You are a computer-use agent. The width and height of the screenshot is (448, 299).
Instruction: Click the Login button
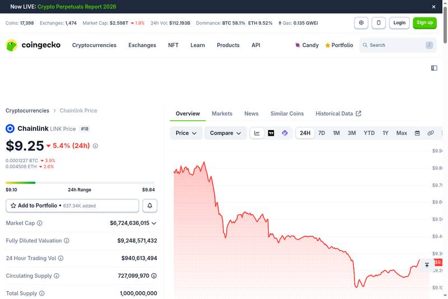tap(399, 22)
